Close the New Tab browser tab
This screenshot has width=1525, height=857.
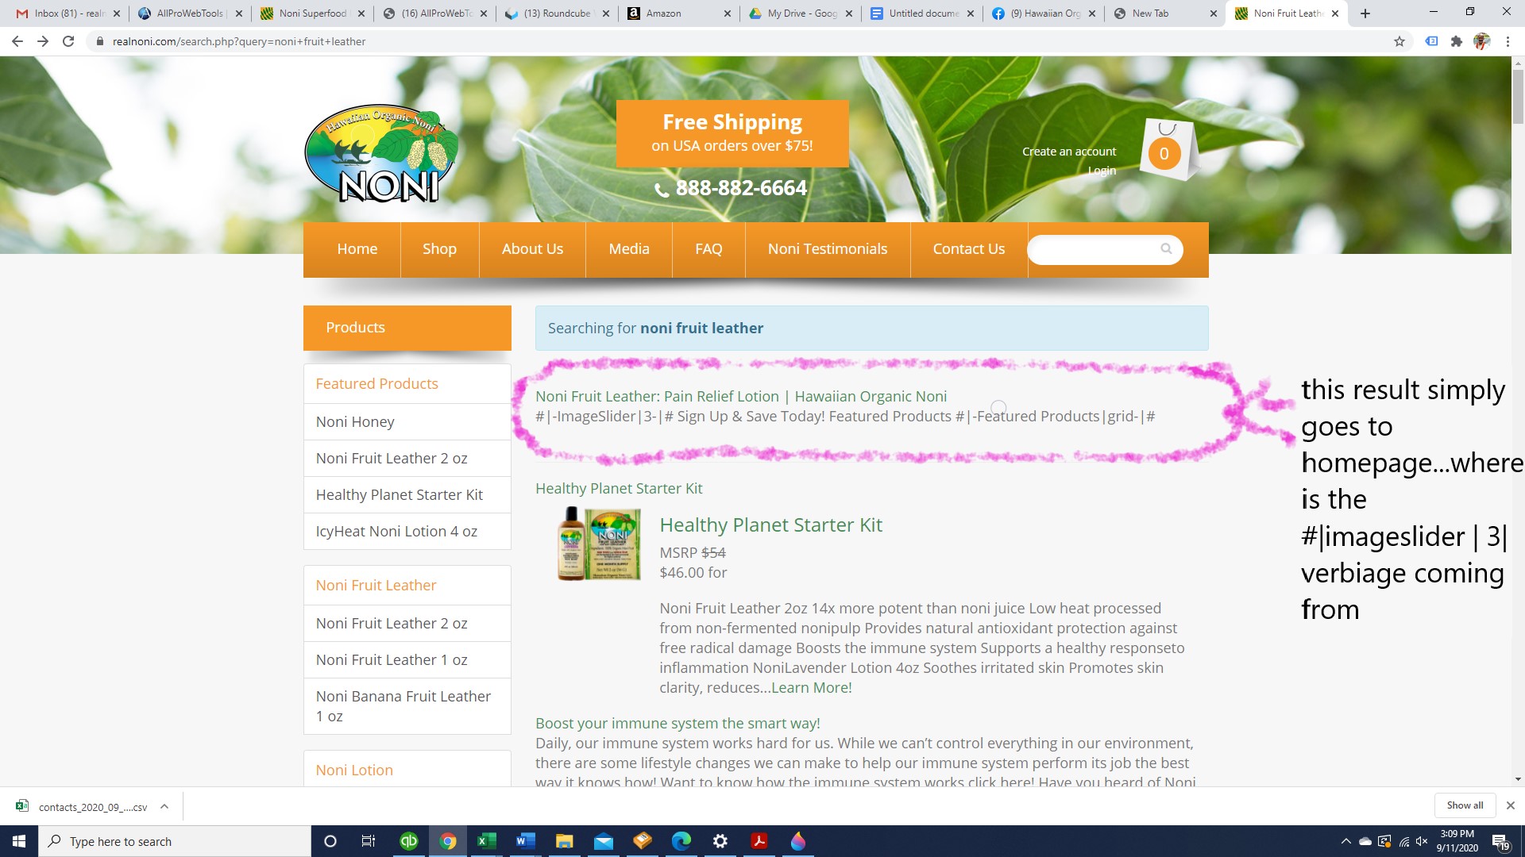(1213, 13)
